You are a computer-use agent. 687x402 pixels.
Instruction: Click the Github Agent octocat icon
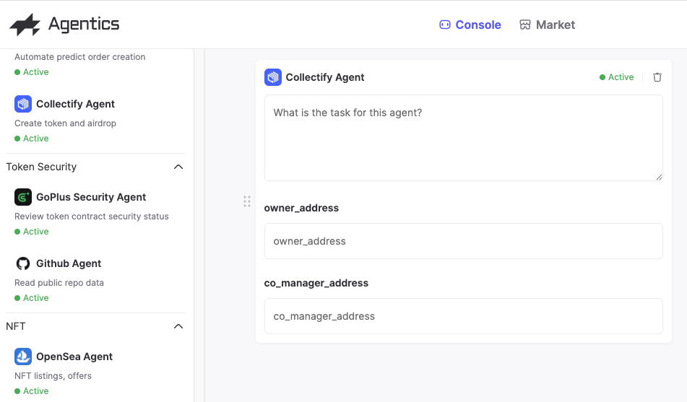[x=23, y=263]
